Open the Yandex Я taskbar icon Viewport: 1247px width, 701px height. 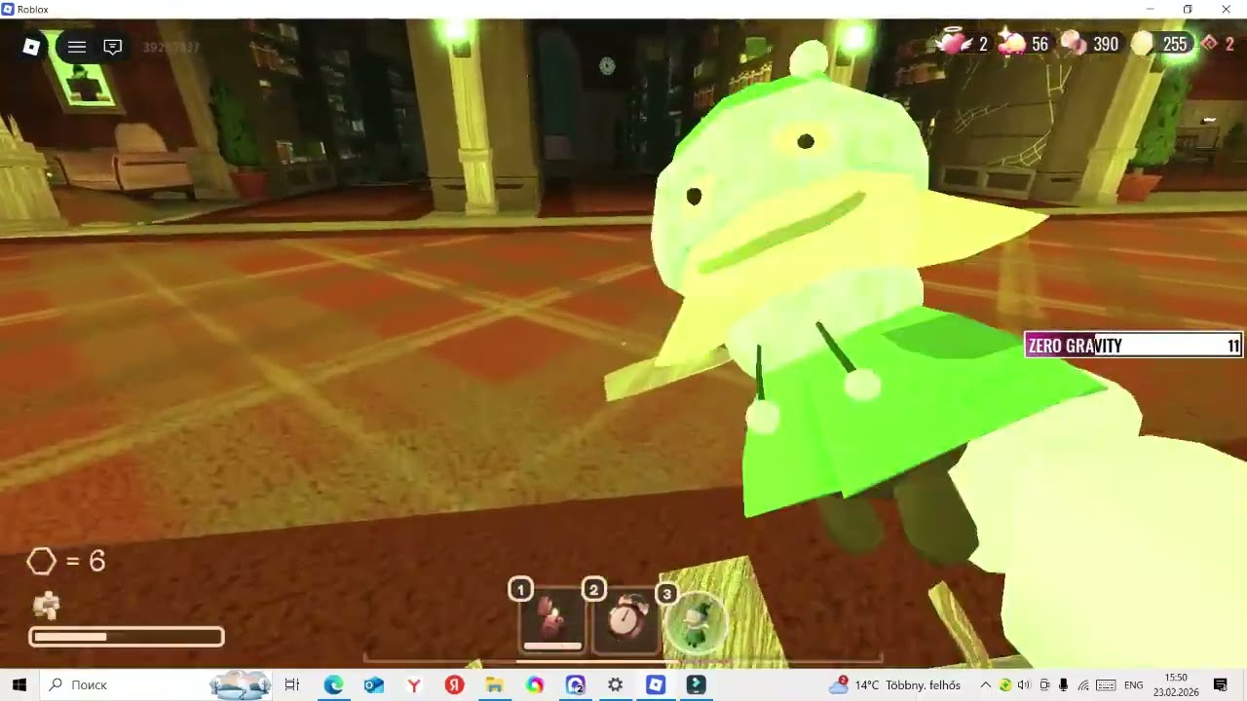pos(454,684)
